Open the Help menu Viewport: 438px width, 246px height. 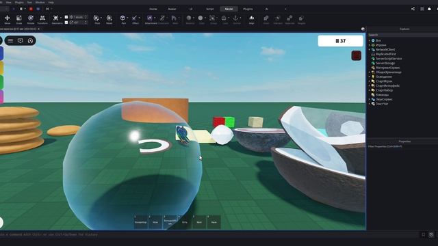click(51, 2)
